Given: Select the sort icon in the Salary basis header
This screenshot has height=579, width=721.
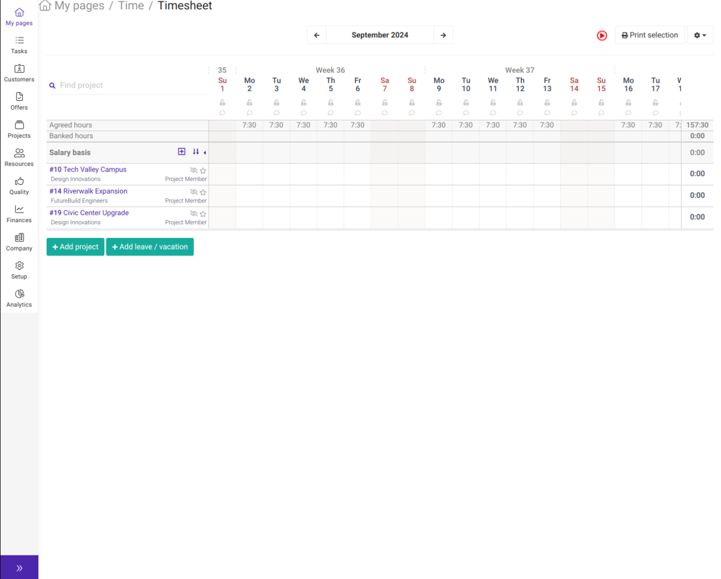Looking at the screenshot, I should pyautogui.click(x=195, y=151).
